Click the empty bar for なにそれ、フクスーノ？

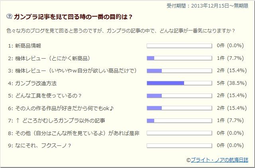(x=179, y=145)
